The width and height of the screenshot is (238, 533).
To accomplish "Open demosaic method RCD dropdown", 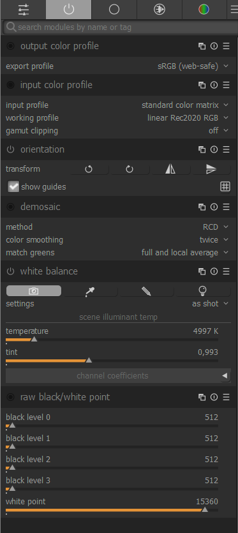I will pyautogui.click(x=216, y=227).
